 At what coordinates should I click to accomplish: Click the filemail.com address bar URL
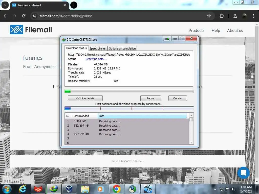coord(66,16)
